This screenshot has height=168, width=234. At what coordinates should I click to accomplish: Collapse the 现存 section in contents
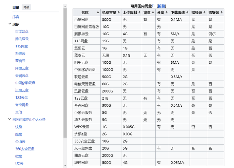click(x=9, y=24)
